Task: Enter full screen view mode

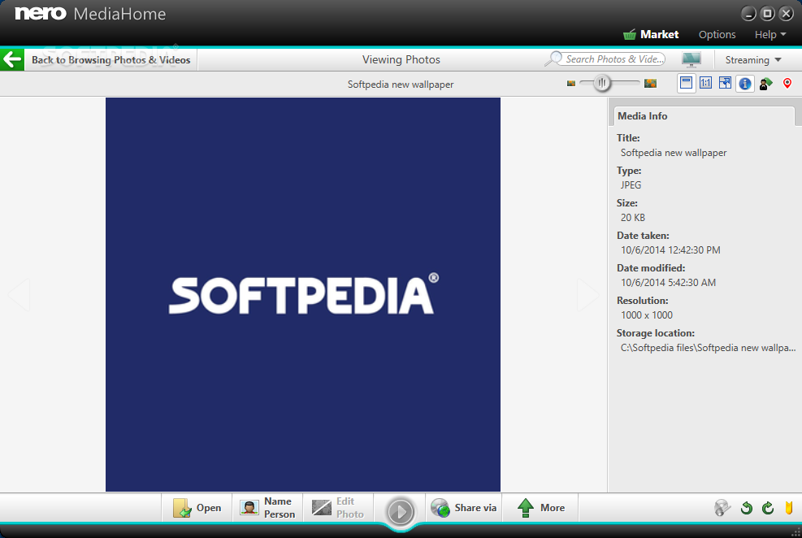Action: pyautogui.click(x=725, y=83)
